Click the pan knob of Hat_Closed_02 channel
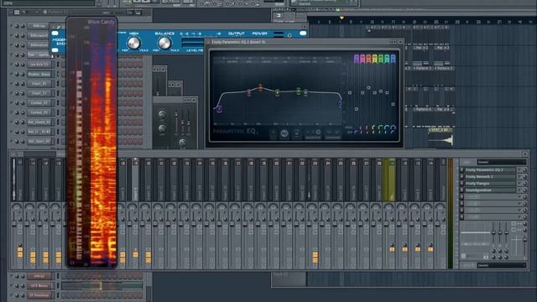This screenshot has width=537, height=302. (17, 122)
